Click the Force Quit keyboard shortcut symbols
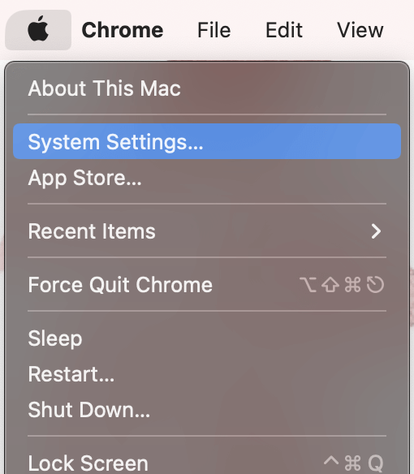Screen dimensions: 414x474 (x=342, y=284)
